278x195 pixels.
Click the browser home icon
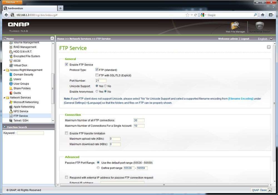263,15
